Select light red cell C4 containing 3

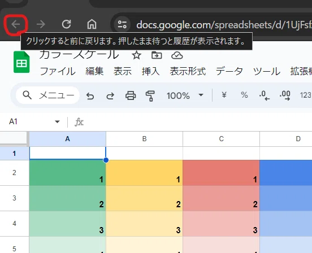click(221, 224)
